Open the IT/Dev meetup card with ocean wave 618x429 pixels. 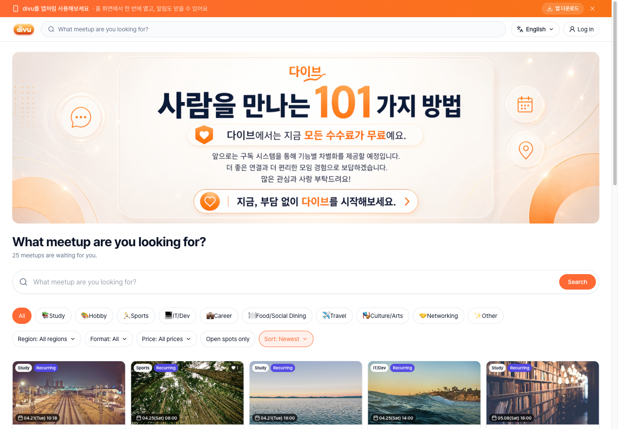coord(424,395)
